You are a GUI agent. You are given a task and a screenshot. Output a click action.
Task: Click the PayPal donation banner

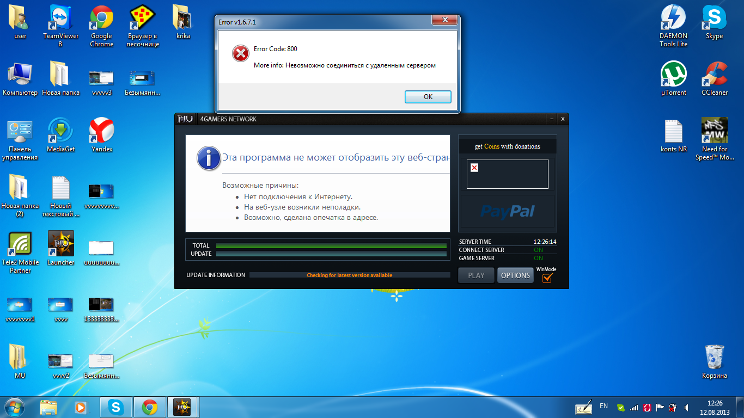tap(508, 211)
